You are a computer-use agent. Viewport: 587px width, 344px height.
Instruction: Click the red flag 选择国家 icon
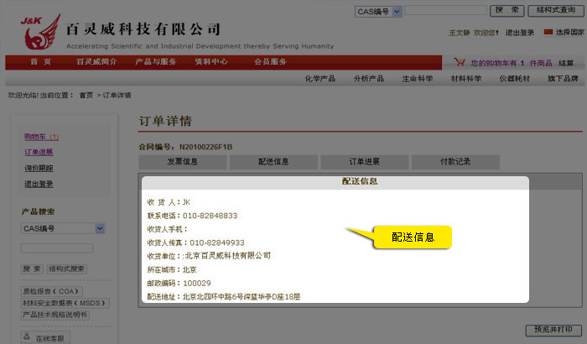(548, 32)
